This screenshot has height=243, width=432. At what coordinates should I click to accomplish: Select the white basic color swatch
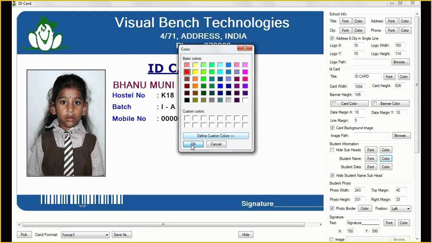(245, 100)
